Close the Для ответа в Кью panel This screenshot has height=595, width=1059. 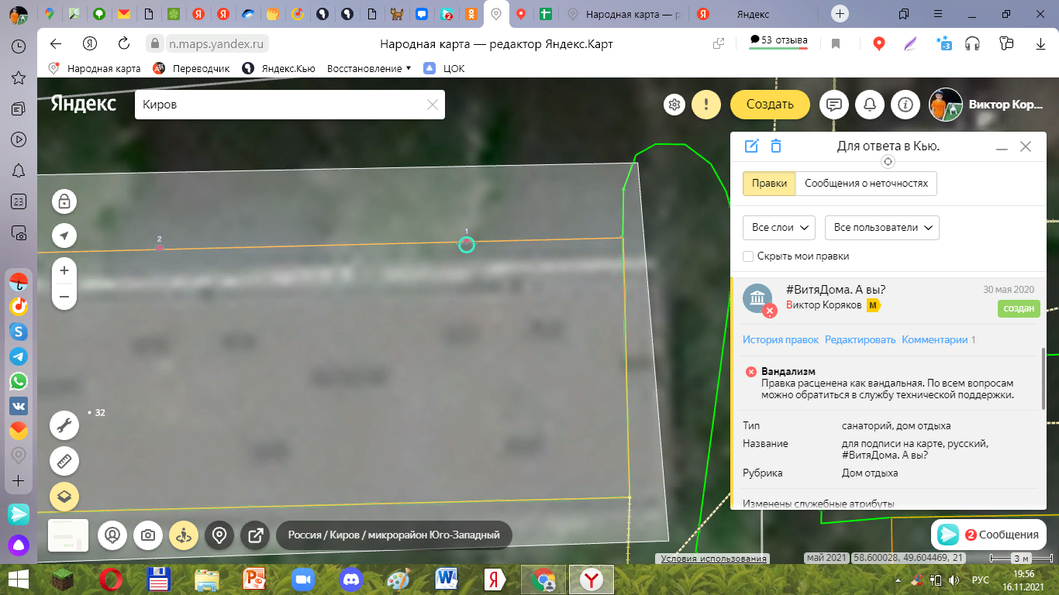point(1026,146)
